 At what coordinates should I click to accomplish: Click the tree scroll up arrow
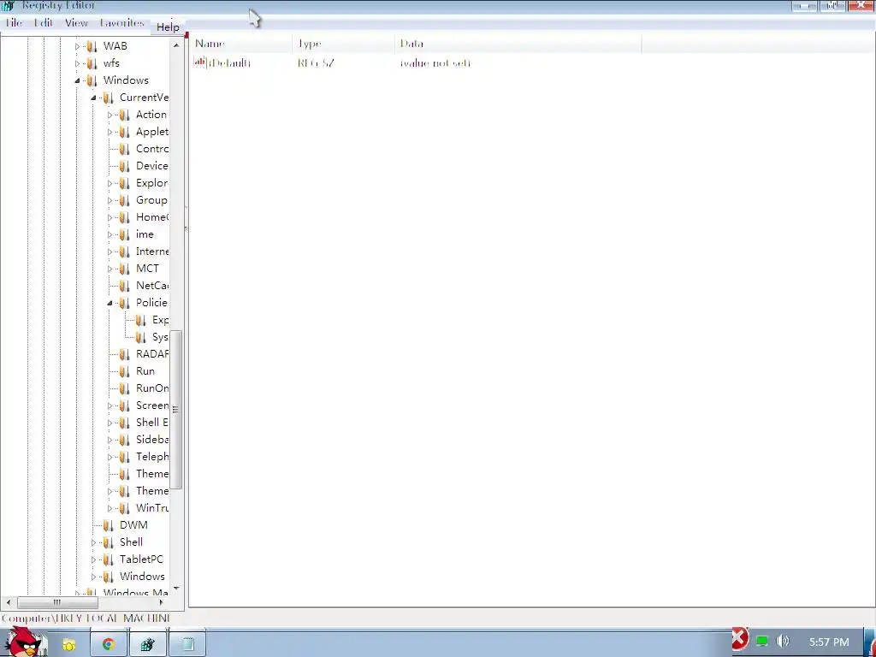[x=176, y=45]
